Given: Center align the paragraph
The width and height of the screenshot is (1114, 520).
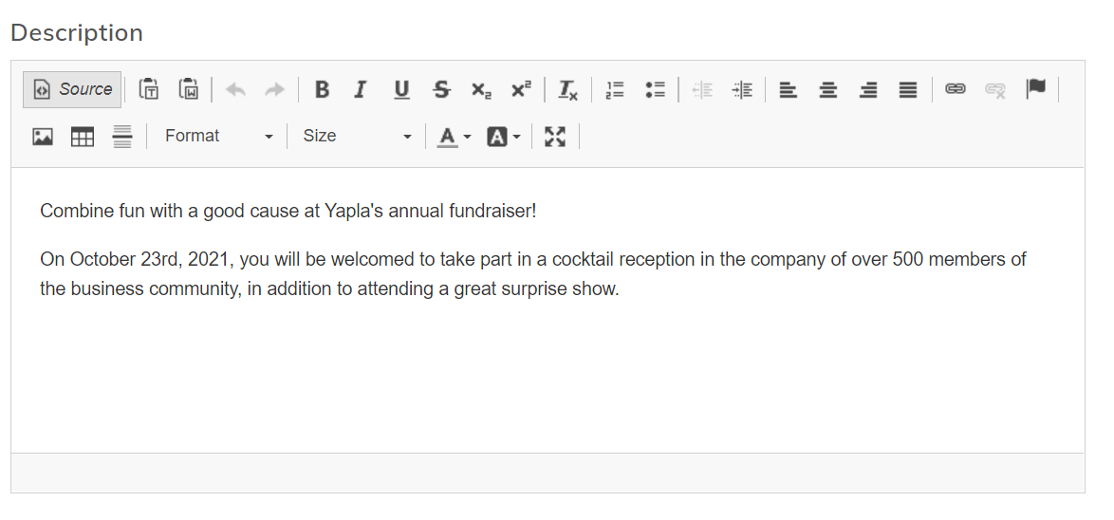Looking at the screenshot, I should [x=828, y=89].
